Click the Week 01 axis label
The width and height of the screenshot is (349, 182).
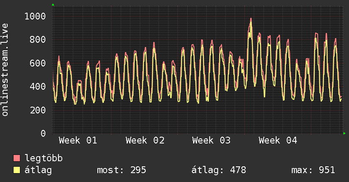[78, 141]
